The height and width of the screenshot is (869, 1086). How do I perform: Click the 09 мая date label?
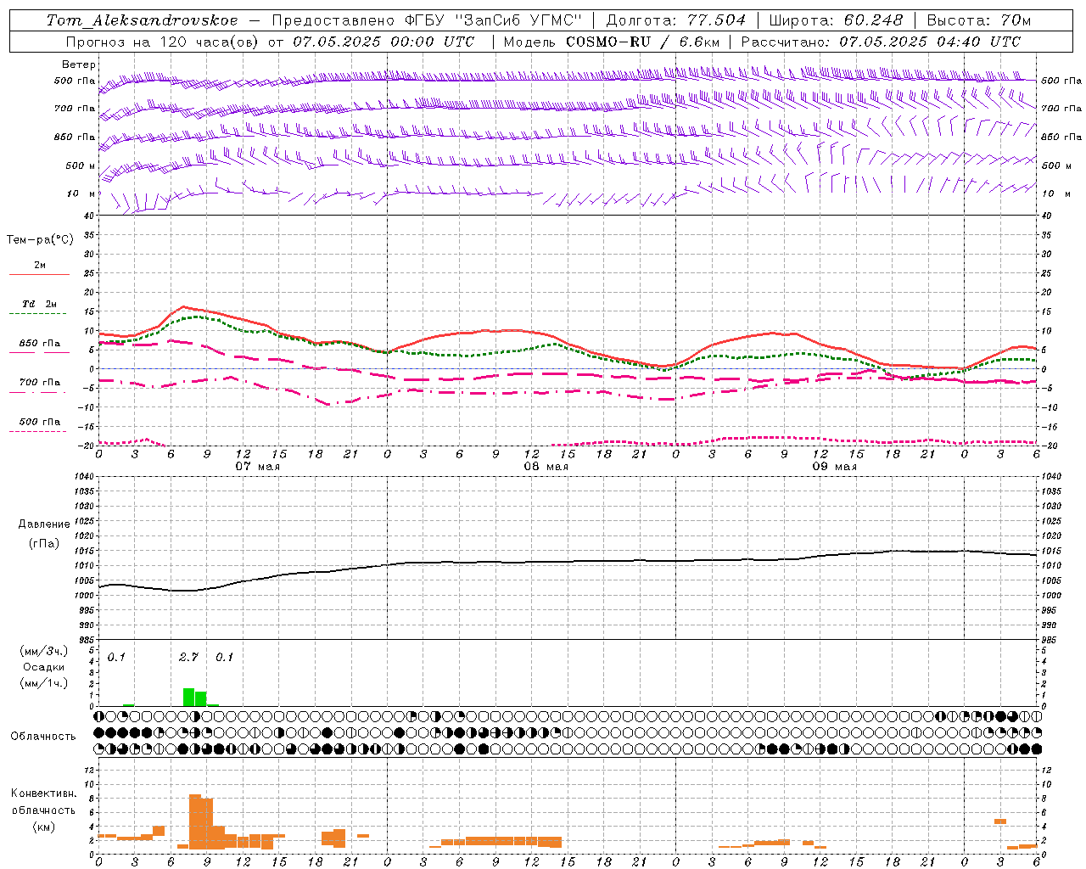pos(834,467)
